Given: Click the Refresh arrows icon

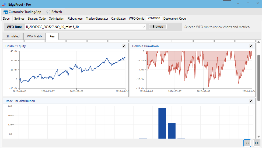Looking at the screenshot, I should 48,12.
